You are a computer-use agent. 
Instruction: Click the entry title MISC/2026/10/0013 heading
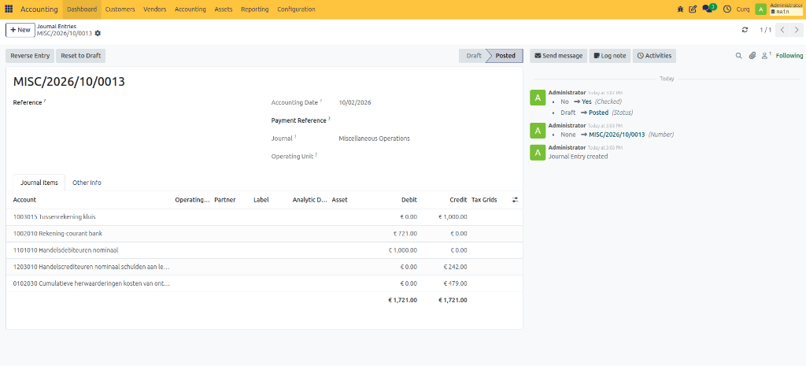[69, 82]
